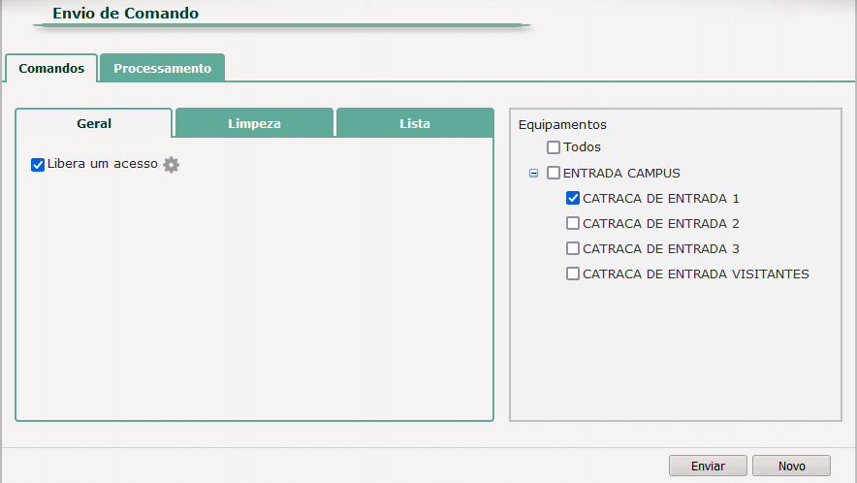Viewport: 857px width, 483px height.
Task: Check the ENTRADA CAMPUS group checkbox
Action: [x=554, y=173]
